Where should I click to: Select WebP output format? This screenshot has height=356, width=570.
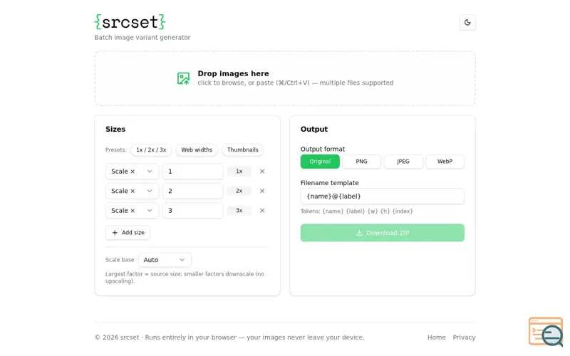click(445, 162)
